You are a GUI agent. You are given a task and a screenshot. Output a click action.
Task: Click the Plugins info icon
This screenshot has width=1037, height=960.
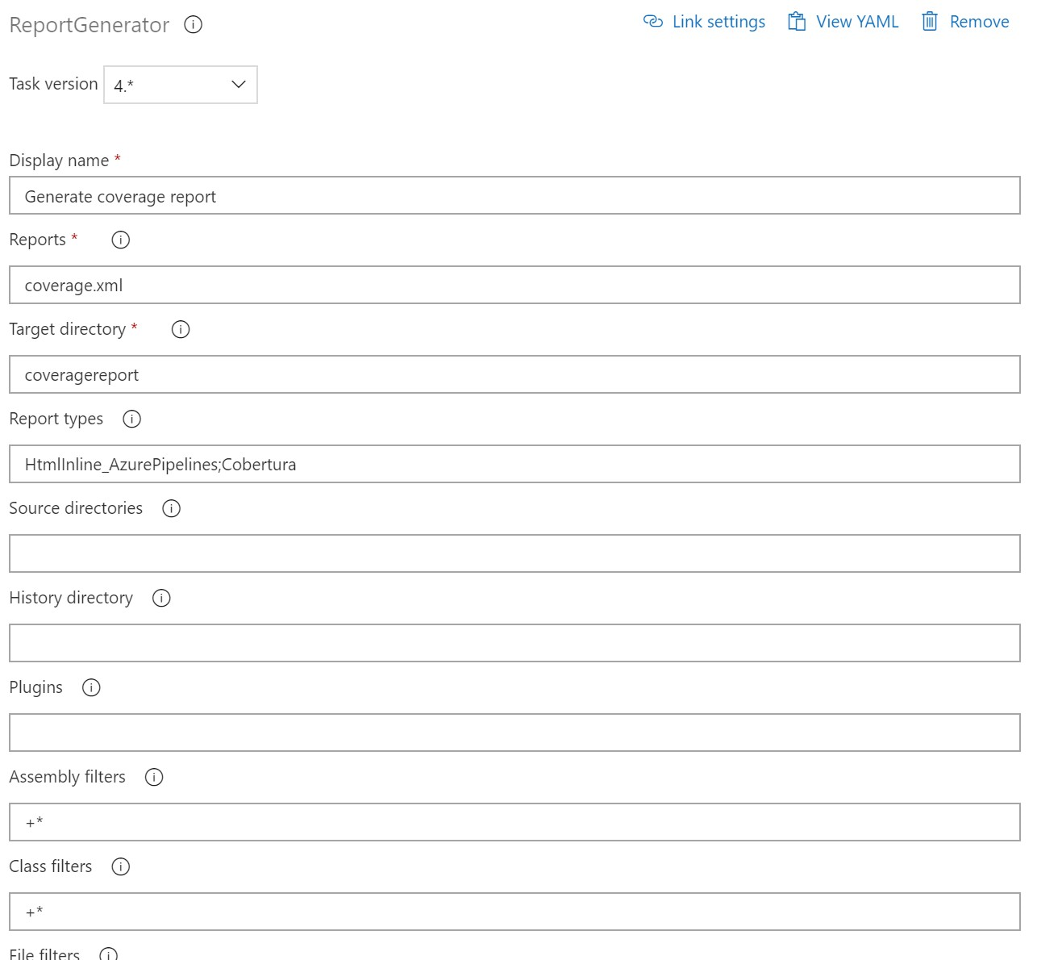91,687
